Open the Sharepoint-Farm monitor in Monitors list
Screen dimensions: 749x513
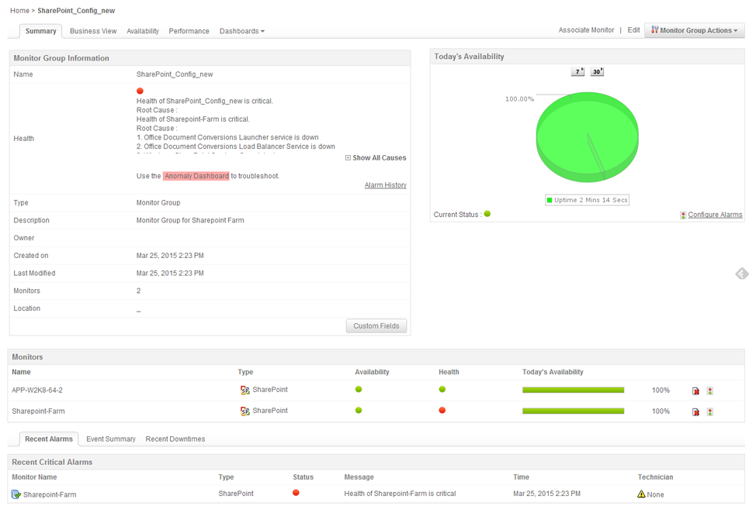tap(38, 411)
